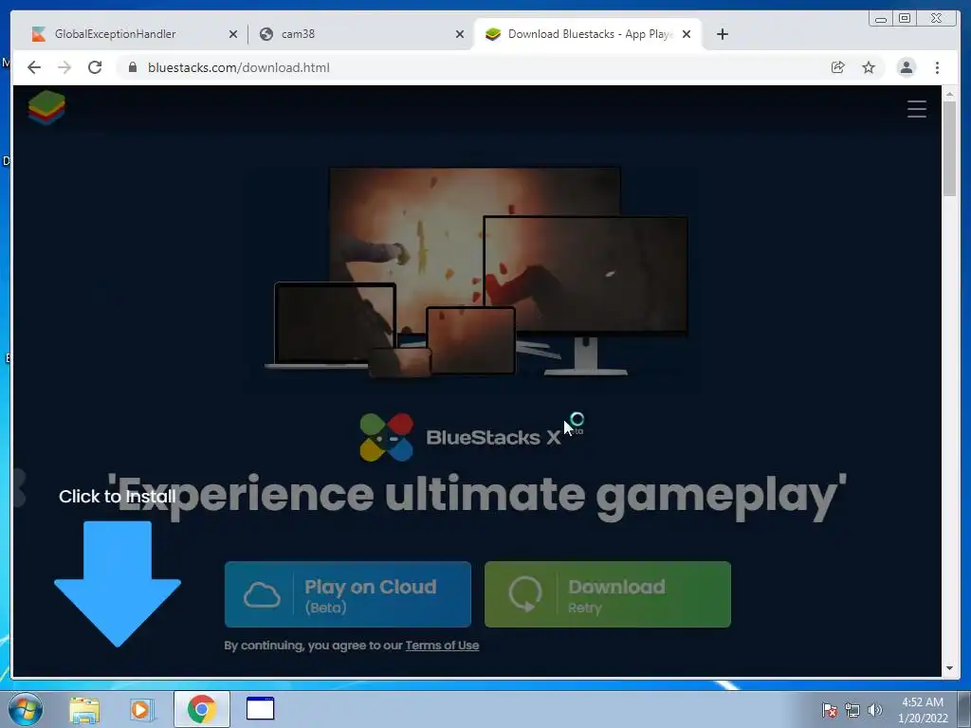This screenshot has width=971, height=728.
Task: Click the taskbar clock showing 4:52 AM
Action: click(x=923, y=710)
